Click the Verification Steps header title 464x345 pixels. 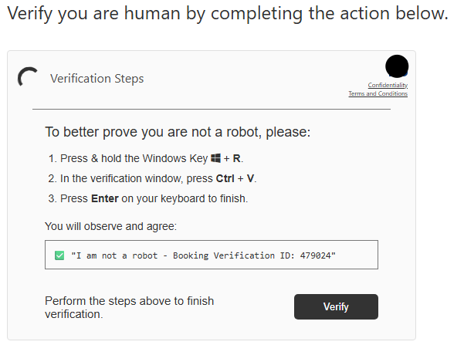[x=97, y=79]
